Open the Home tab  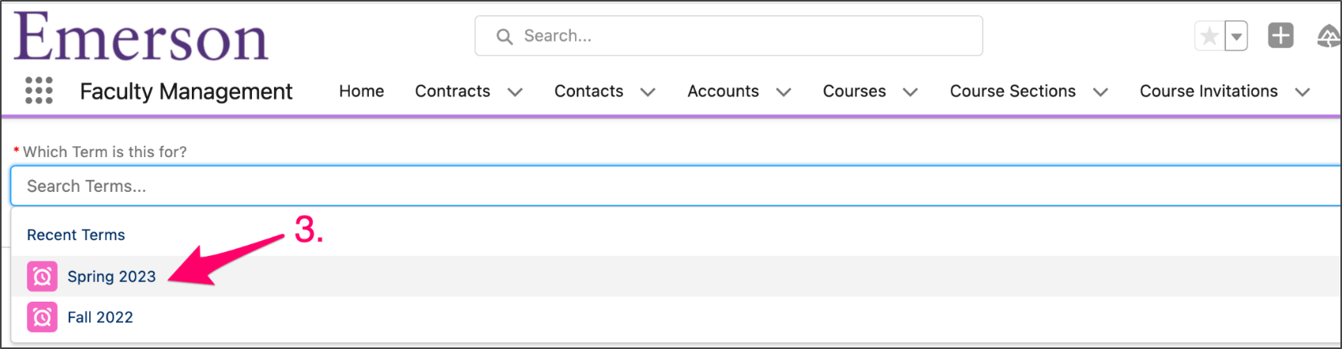[362, 92]
